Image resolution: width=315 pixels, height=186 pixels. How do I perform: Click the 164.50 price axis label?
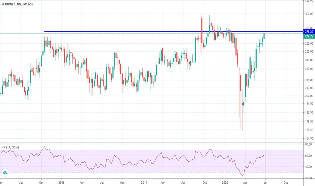309,139
